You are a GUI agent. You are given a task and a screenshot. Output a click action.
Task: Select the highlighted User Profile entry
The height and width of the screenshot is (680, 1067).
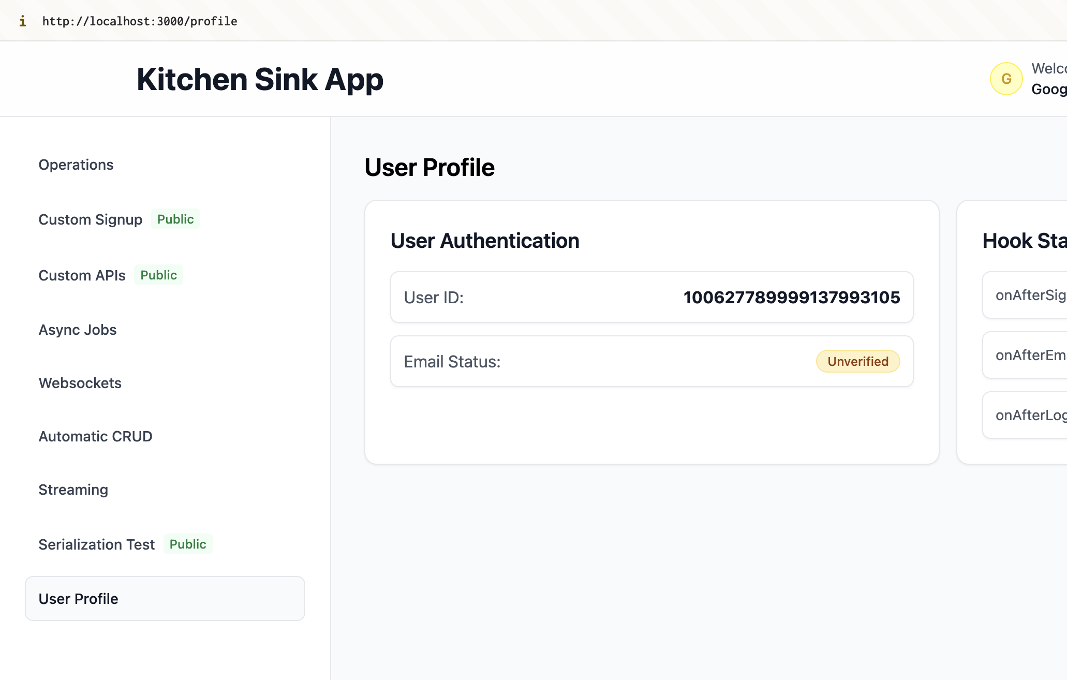[78, 599]
